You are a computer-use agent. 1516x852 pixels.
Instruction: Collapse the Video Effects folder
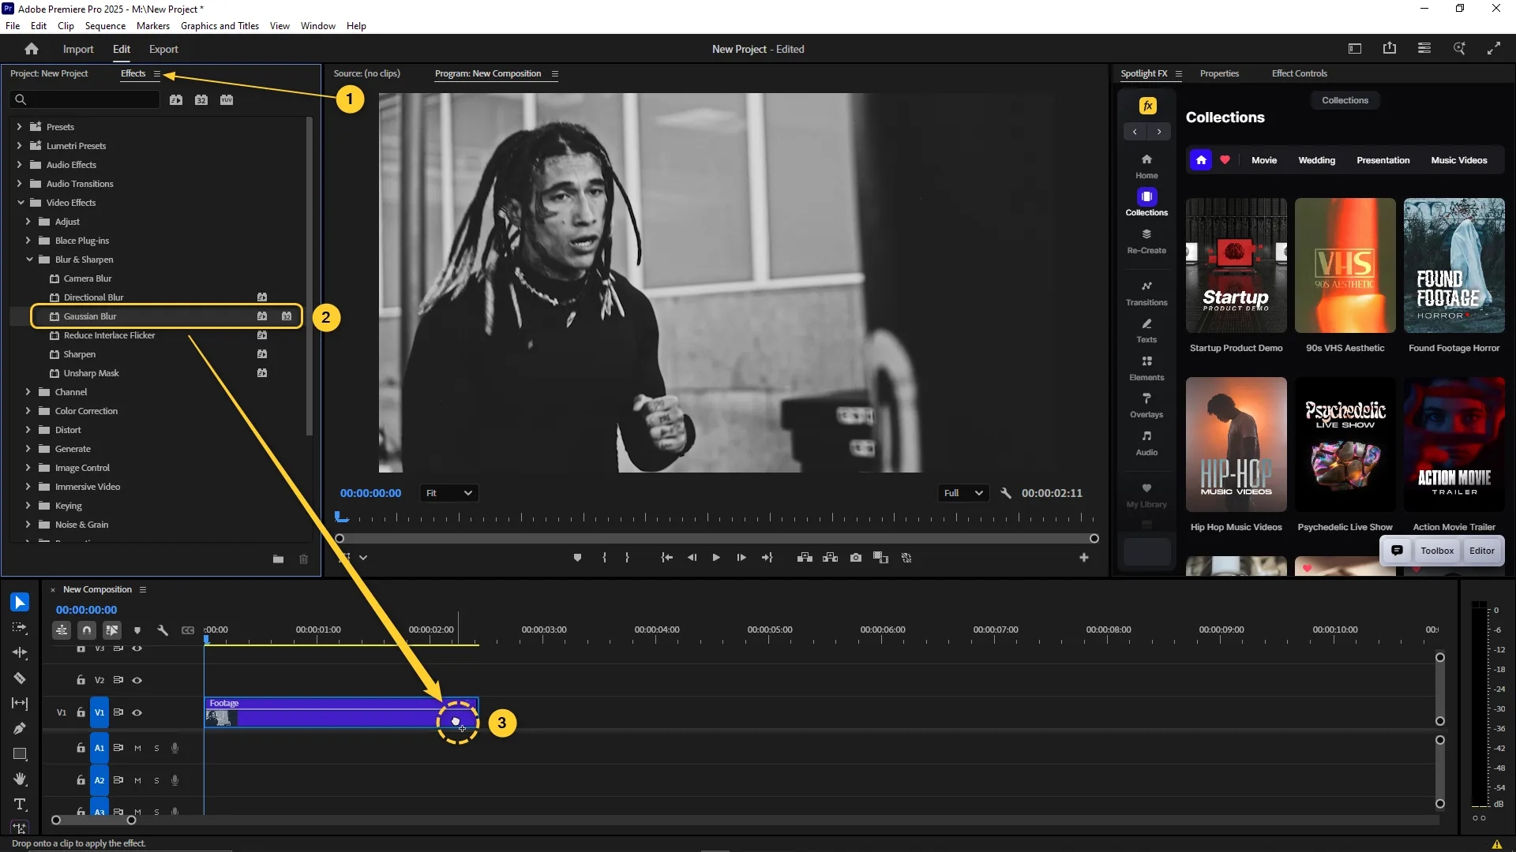pyautogui.click(x=21, y=203)
